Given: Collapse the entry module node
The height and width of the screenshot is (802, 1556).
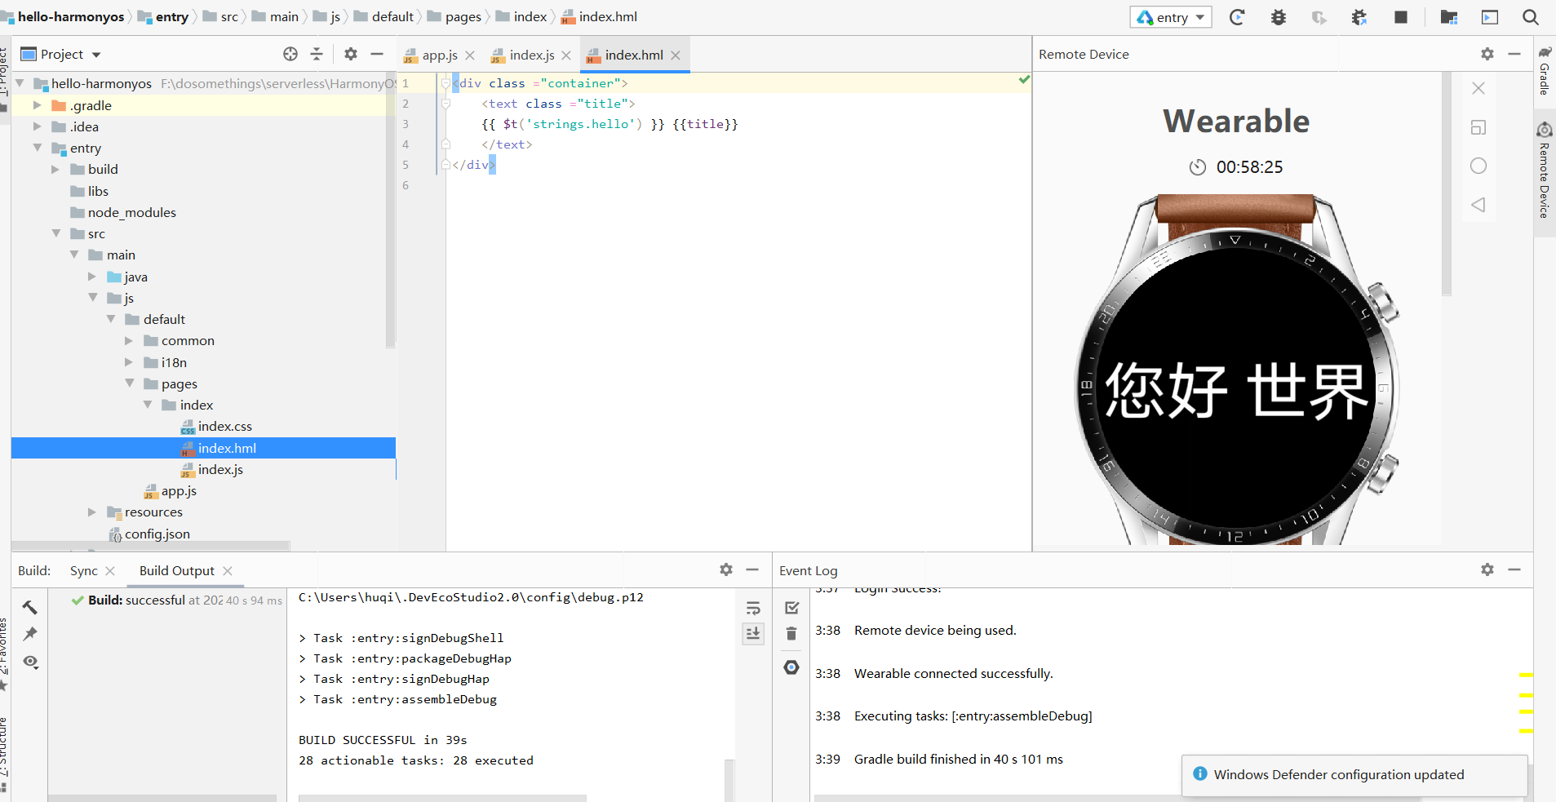Looking at the screenshot, I should click(x=37, y=148).
